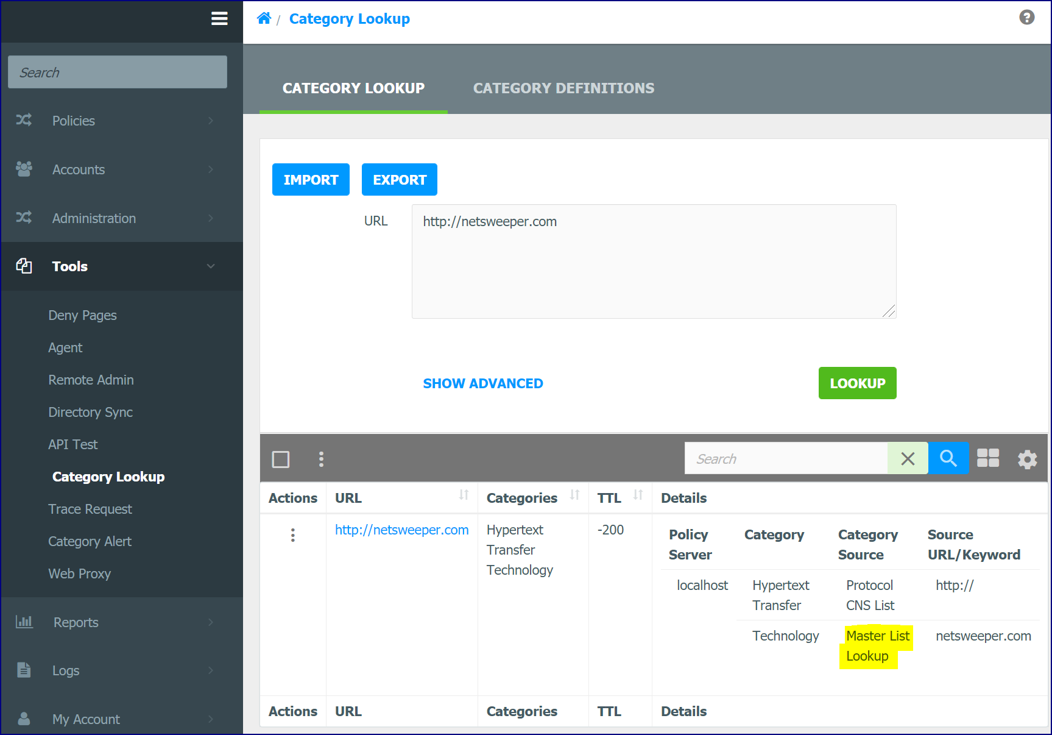Clear the table search with X
Viewport: 1052px width, 735px height.
click(908, 458)
